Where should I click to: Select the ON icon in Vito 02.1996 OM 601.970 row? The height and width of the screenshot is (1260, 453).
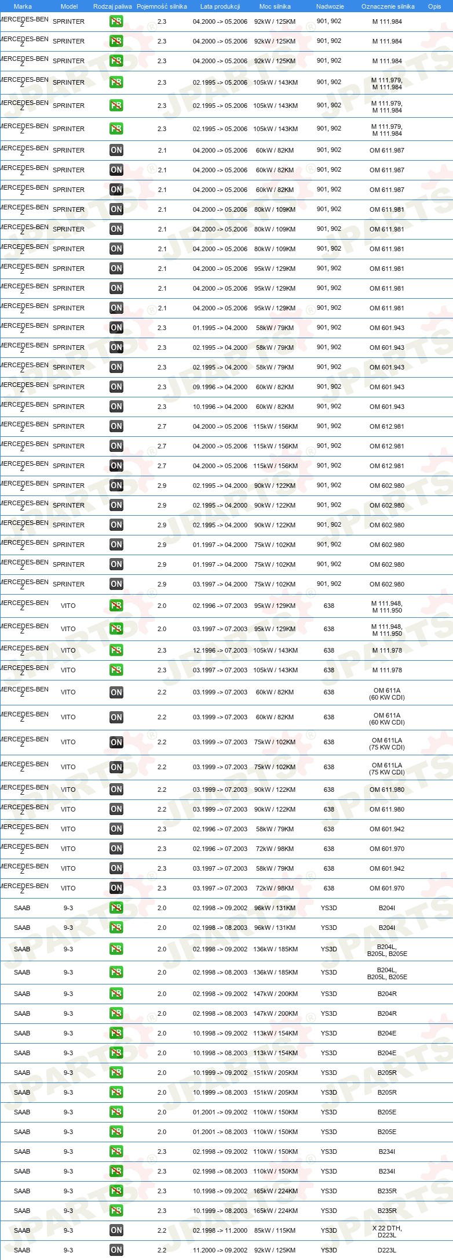(x=116, y=849)
